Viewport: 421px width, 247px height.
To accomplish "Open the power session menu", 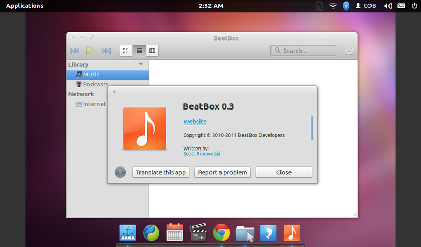I will click(x=414, y=6).
